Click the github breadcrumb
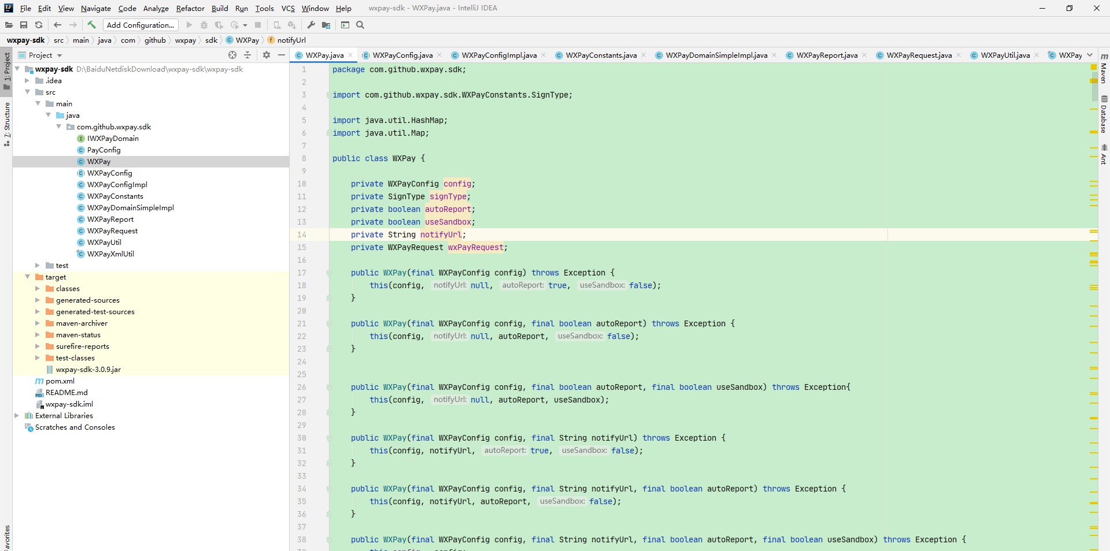Viewport: 1110px width, 551px height. [x=155, y=40]
